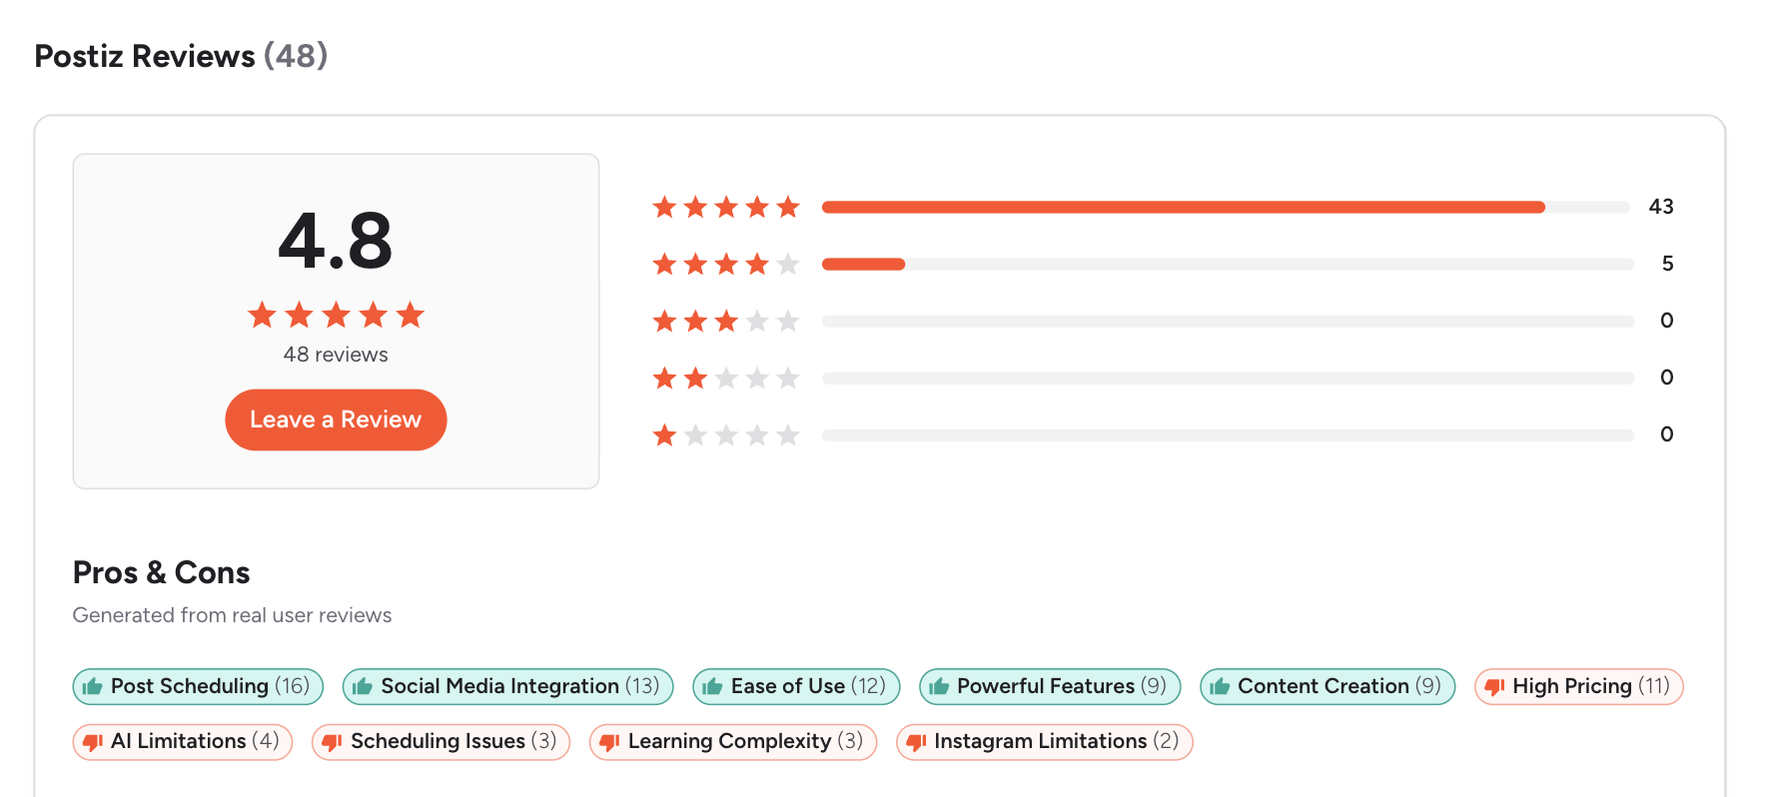Click the thumbs-up icon on Ease of Use tag
Screen dimensions: 1765x797
713,686
